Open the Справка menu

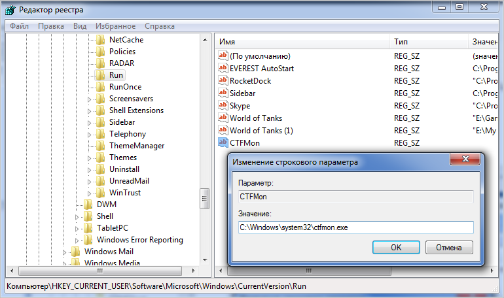[x=160, y=26]
